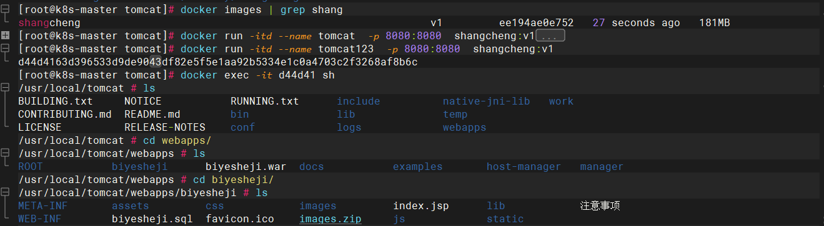
Task: Click biyesheji.war file name
Action: click(x=246, y=167)
